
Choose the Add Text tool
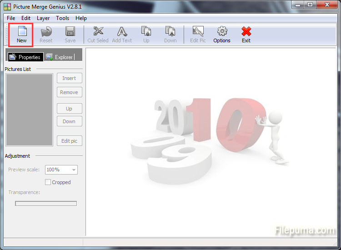tap(122, 31)
